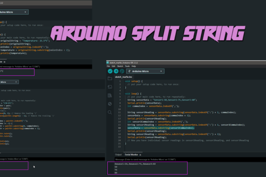Viewport: 266px width, 177px height.
Task: Switch to the Serial Monitor tab
Action: pyautogui.click(x=131, y=154)
